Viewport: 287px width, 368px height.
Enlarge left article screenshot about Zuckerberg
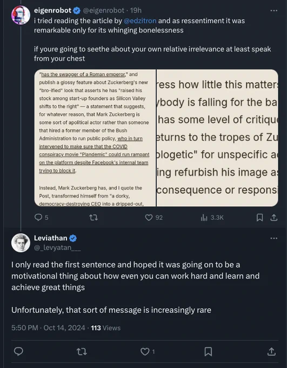tap(95, 138)
